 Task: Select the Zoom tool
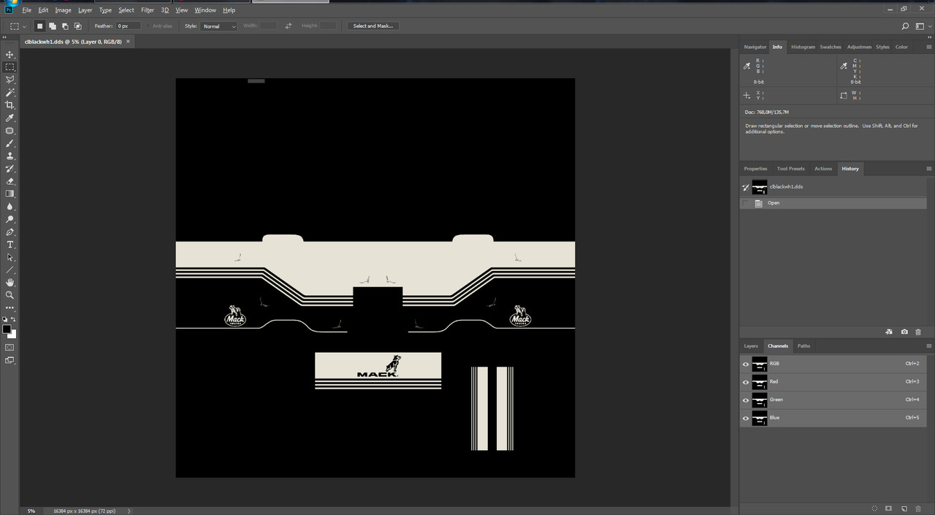(10, 295)
